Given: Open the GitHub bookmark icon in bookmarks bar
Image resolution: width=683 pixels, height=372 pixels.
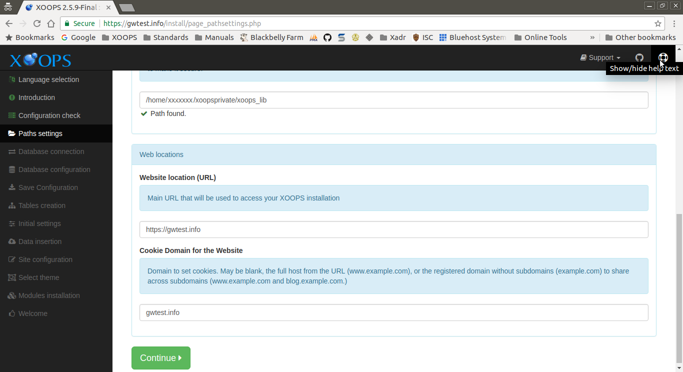Looking at the screenshot, I should [x=327, y=37].
